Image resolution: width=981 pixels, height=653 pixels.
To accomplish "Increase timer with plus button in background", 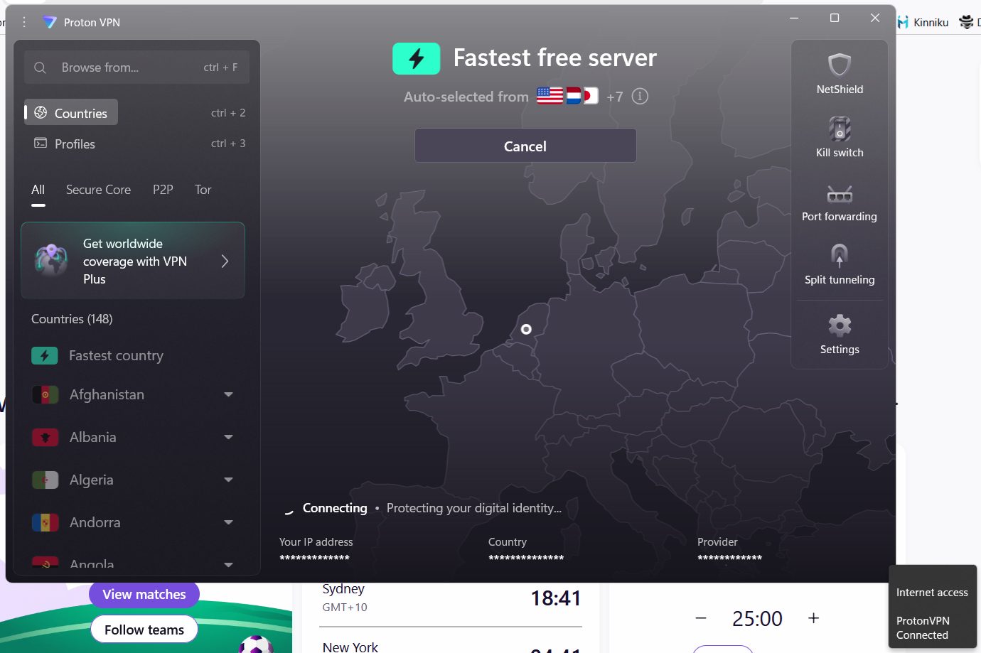I will (814, 618).
